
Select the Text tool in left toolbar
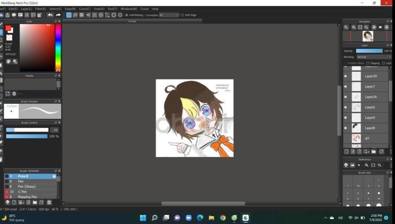tap(1, 128)
